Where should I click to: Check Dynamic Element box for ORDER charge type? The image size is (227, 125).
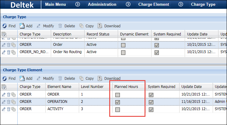123,45
